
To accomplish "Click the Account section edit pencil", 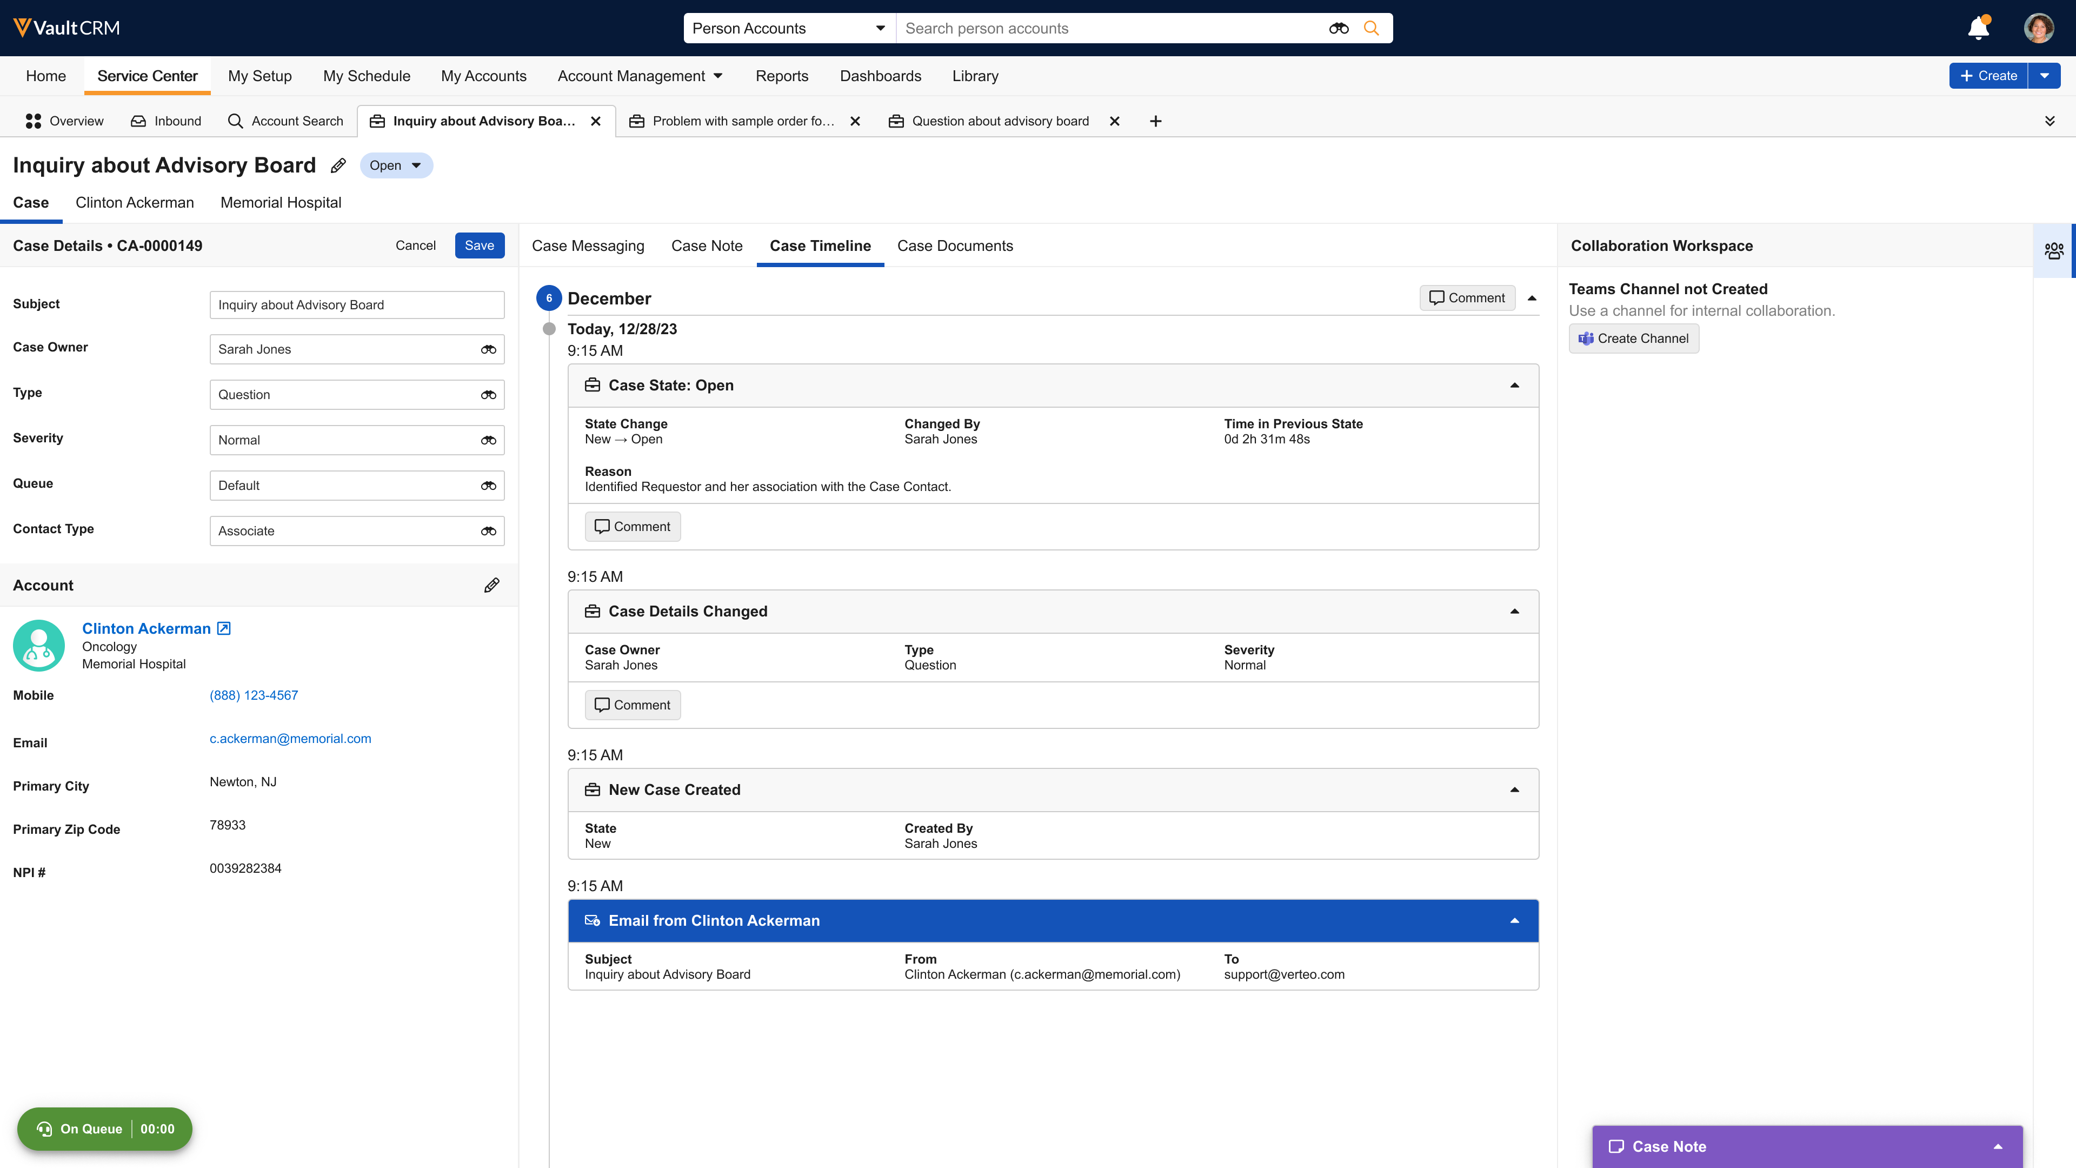I will click(491, 585).
